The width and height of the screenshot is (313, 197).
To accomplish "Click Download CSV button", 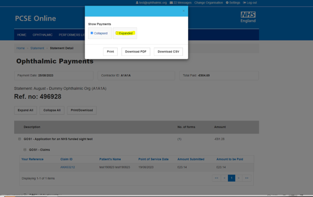I will pos(168,52).
